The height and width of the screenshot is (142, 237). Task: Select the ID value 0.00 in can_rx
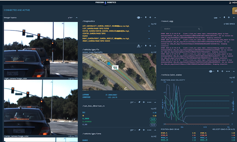click(x=155, y=116)
